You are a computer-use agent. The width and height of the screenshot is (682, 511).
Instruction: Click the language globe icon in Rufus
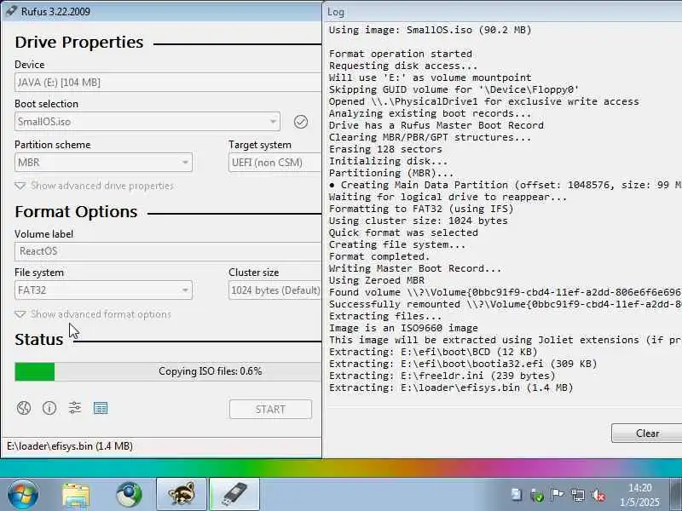click(x=24, y=408)
